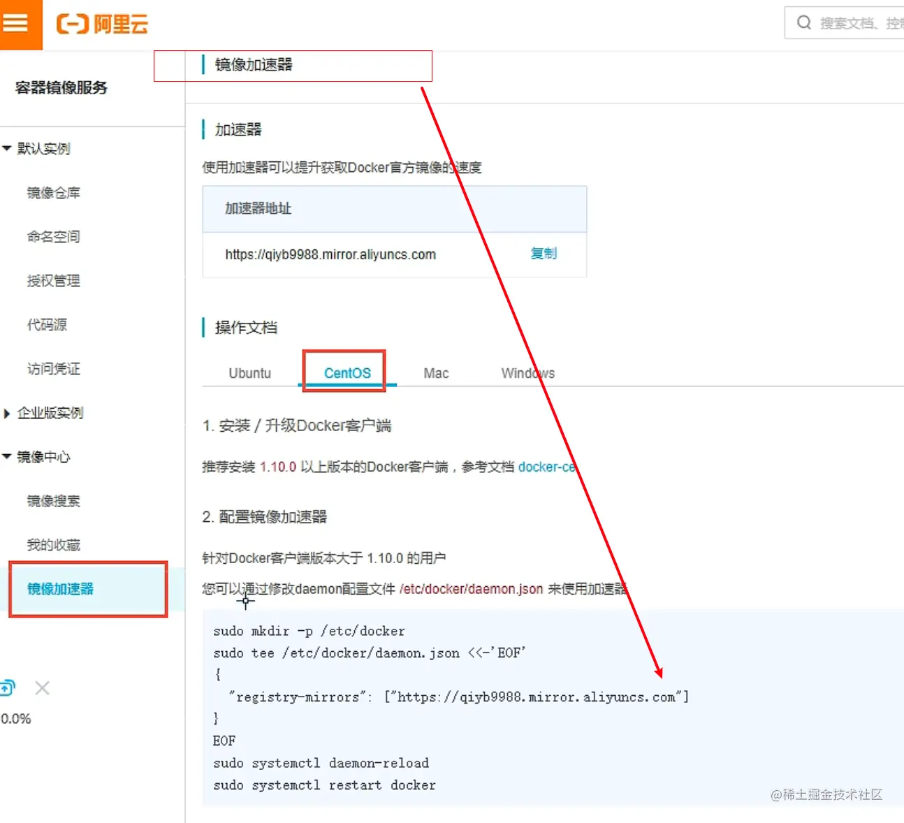This screenshot has width=904, height=823.
Task: Open 镜像搜索 in the sidebar
Action: [54, 501]
